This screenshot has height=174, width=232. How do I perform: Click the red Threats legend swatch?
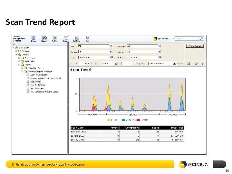point(138,120)
